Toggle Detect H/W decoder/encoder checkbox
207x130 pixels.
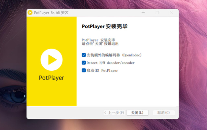coord(84,63)
